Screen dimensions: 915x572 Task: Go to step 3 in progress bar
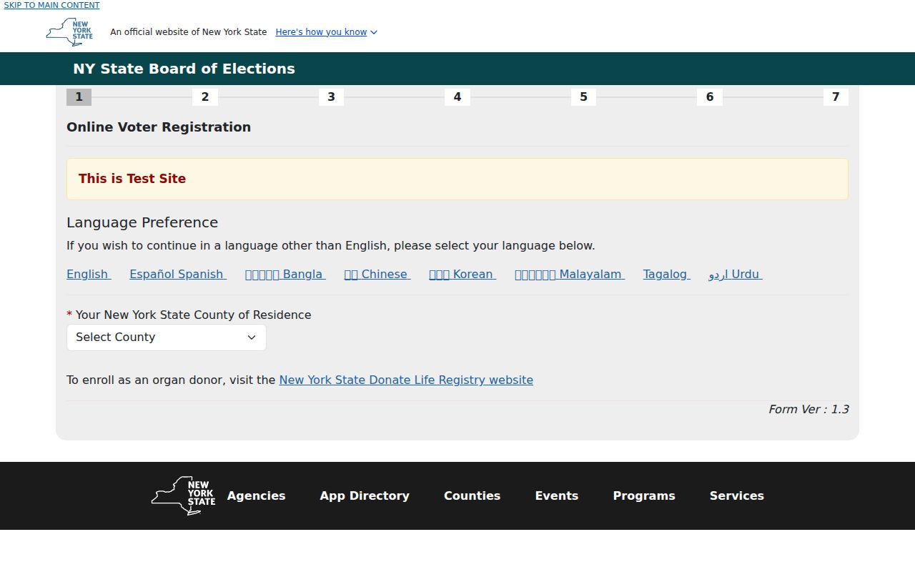pos(331,97)
